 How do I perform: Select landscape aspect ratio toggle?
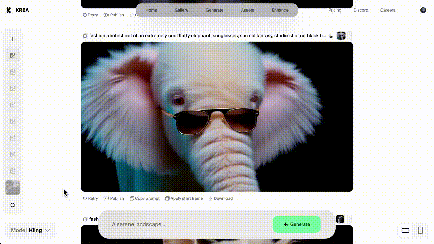(x=406, y=230)
